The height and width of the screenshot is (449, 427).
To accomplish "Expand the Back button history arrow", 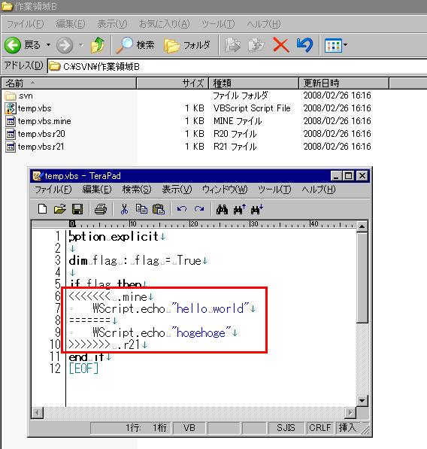I will [x=48, y=45].
